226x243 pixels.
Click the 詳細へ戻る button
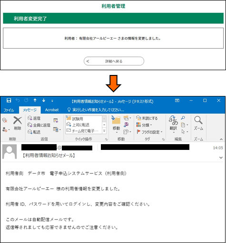pos(114,61)
